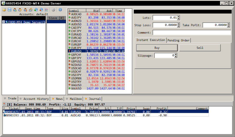Click the red icon beside Balance

(x=4, y=104)
